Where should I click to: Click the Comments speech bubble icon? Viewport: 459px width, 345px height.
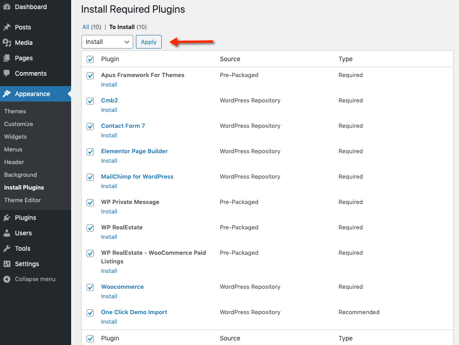(x=7, y=73)
